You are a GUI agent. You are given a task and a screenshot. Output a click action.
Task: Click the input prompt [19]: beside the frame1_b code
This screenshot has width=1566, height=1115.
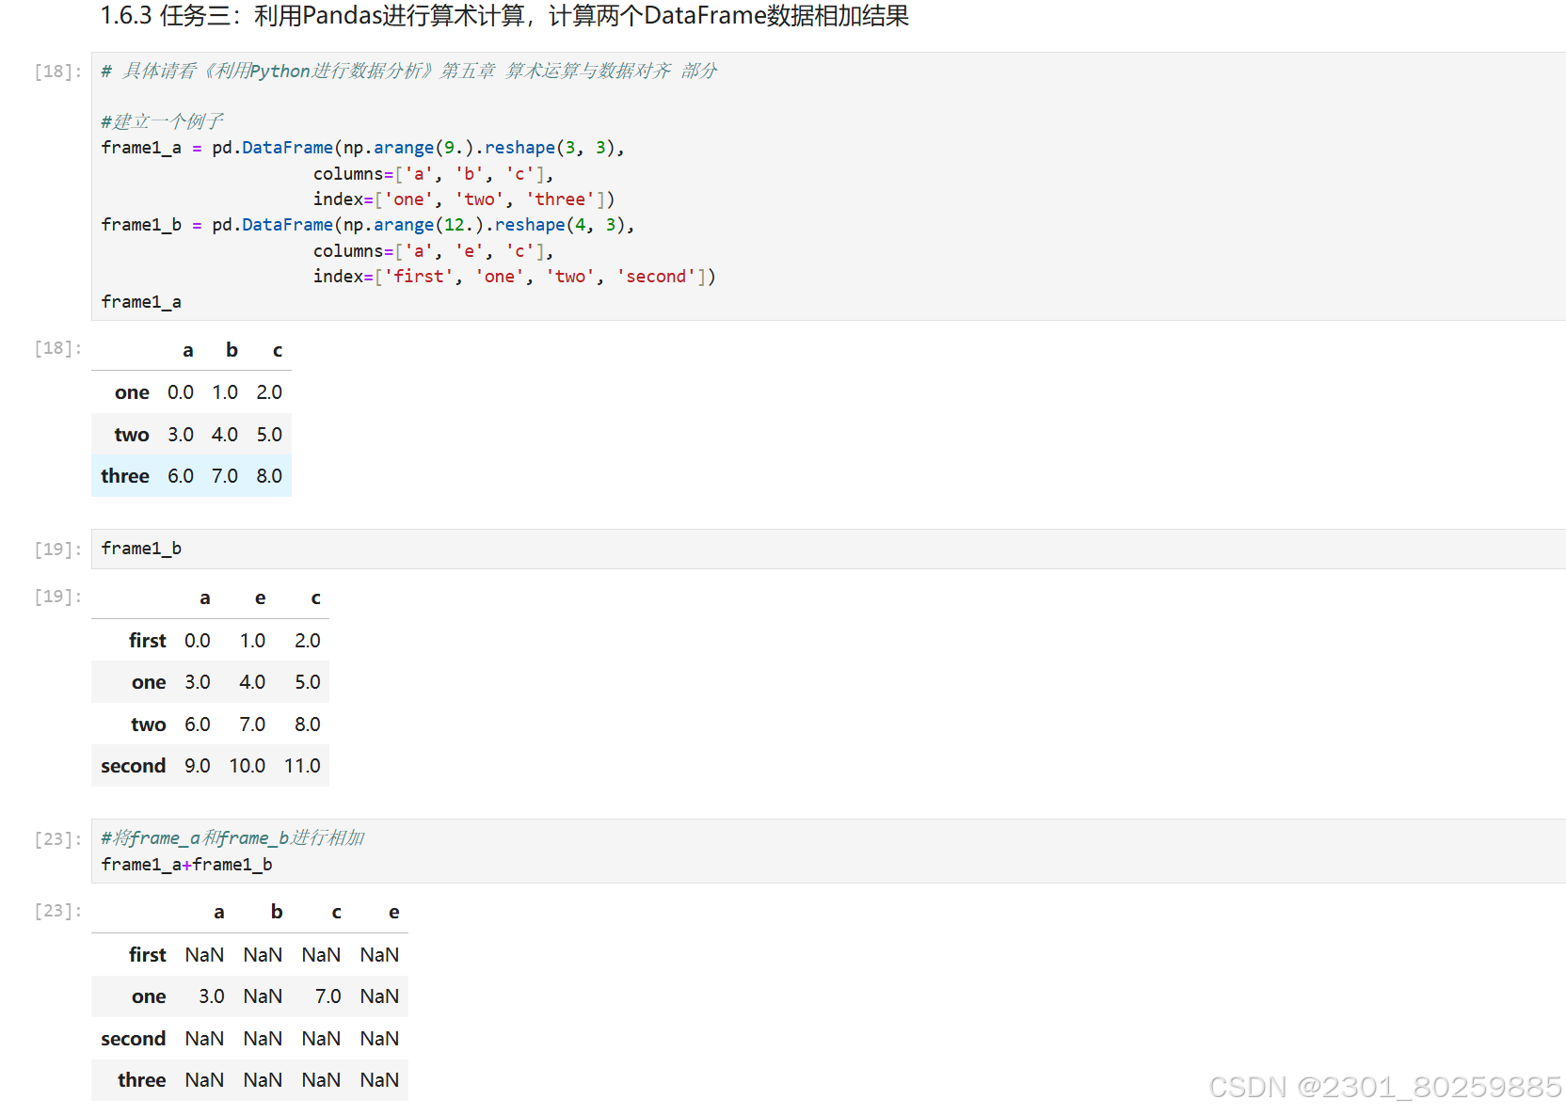point(57,550)
